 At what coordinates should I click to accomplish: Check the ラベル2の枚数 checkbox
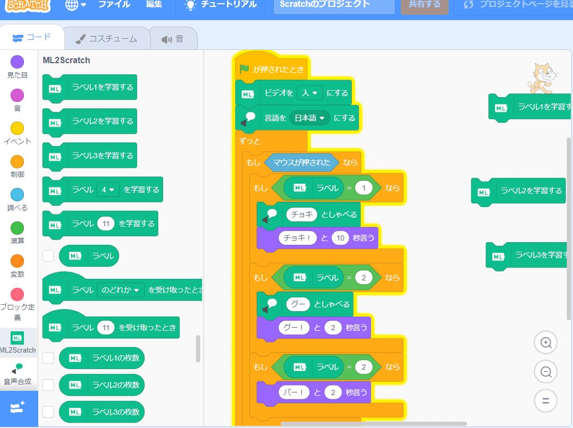coord(48,384)
